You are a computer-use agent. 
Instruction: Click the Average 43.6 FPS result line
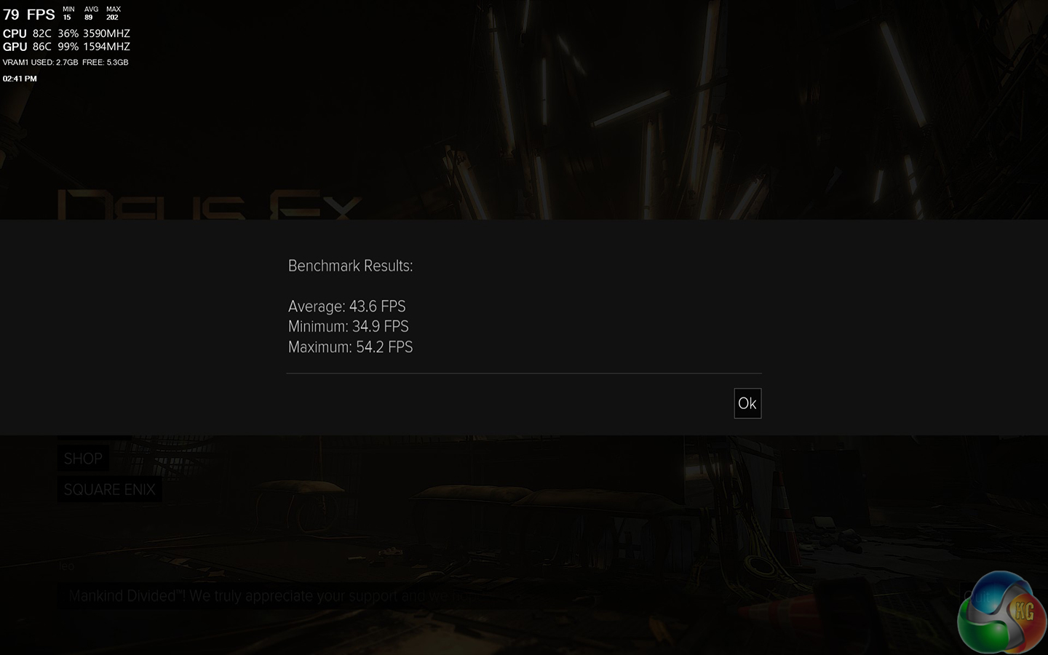click(x=346, y=306)
